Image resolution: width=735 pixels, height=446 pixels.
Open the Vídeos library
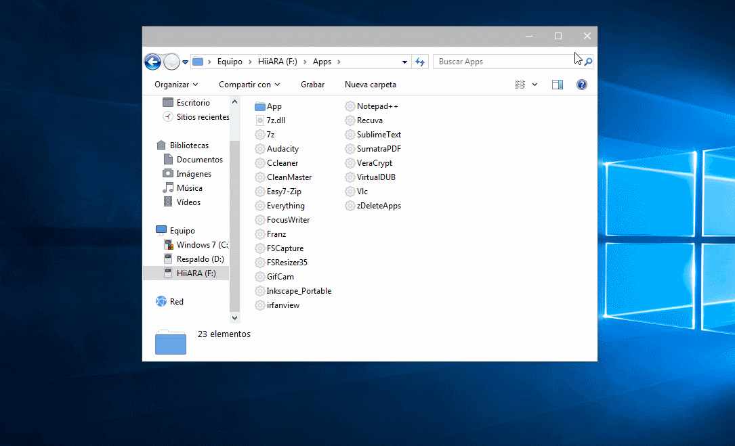[182, 202]
